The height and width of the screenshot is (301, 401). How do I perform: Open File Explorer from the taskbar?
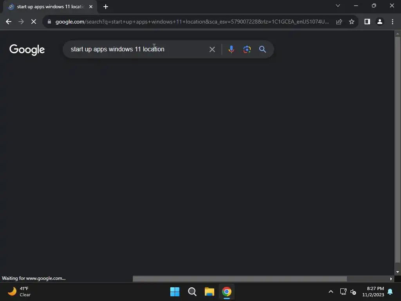(210, 292)
